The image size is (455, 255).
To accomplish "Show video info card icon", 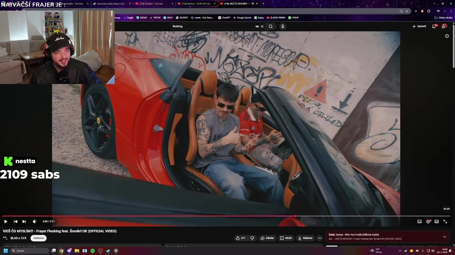I will click(x=447, y=36).
